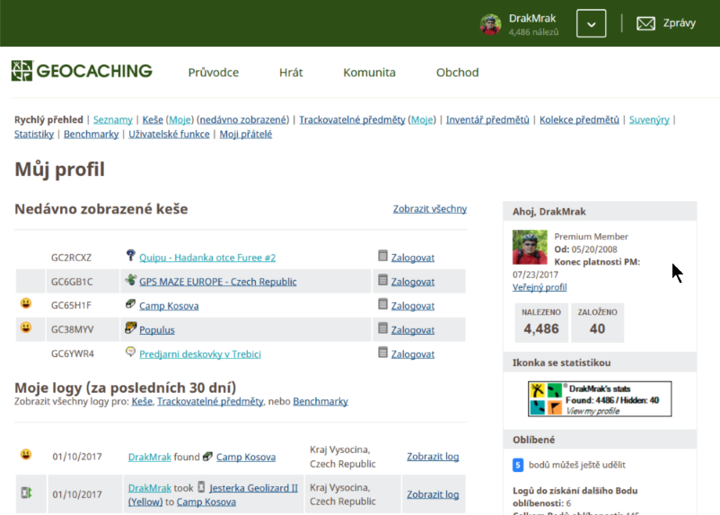Image resolution: width=720 pixels, height=515 pixels.
Task: Open the Veřejný profil link
Action: tap(540, 287)
